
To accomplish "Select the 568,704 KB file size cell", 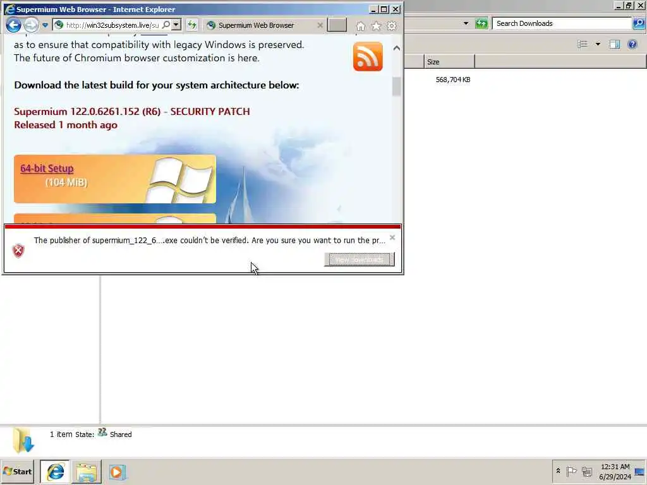I will [452, 80].
